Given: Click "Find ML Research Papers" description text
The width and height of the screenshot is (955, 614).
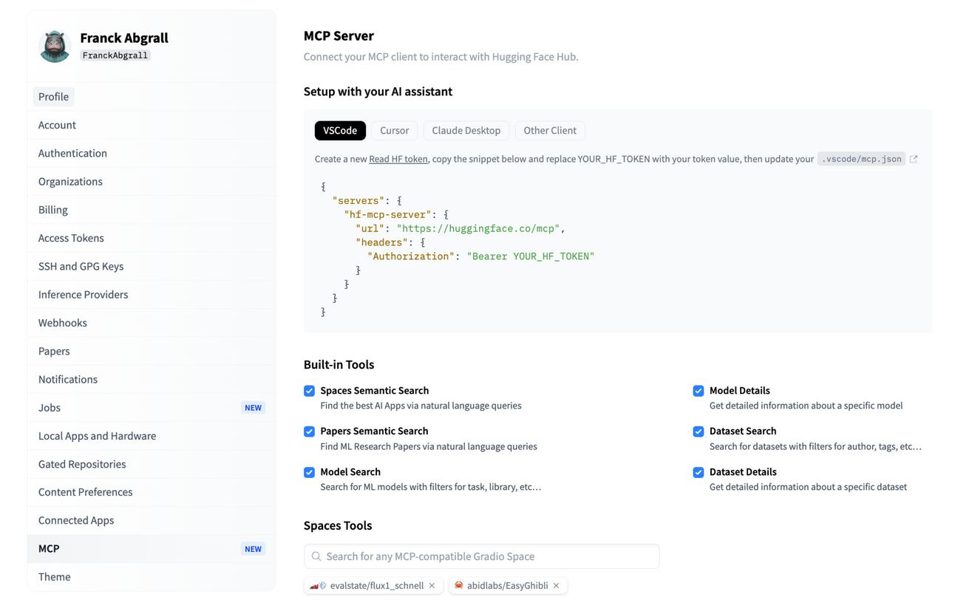Looking at the screenshot, I should 429,446.
